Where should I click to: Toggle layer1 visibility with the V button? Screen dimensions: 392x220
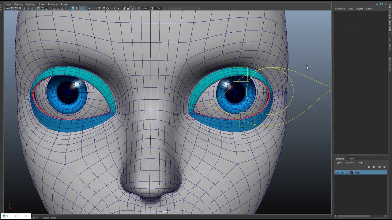click(x=337, y=172)
